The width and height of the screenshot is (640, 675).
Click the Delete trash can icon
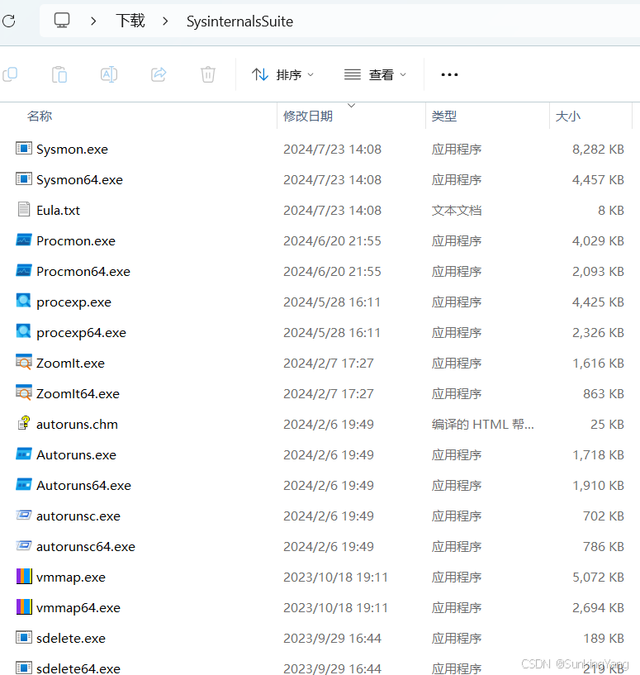(208, 74)
